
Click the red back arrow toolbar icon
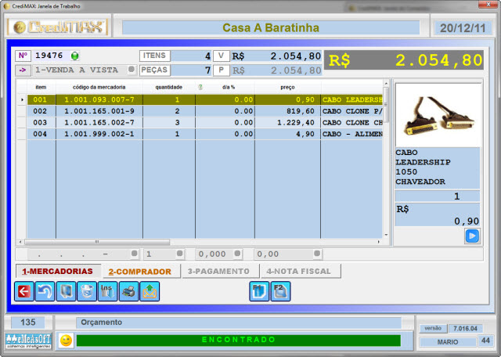coord(23,291)
